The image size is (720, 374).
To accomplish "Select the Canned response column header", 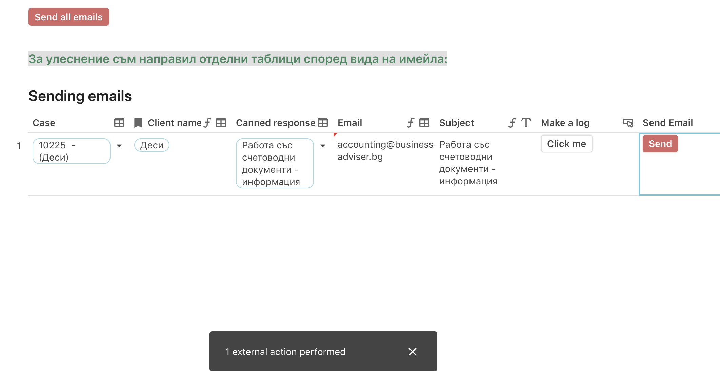I will 275,123.
